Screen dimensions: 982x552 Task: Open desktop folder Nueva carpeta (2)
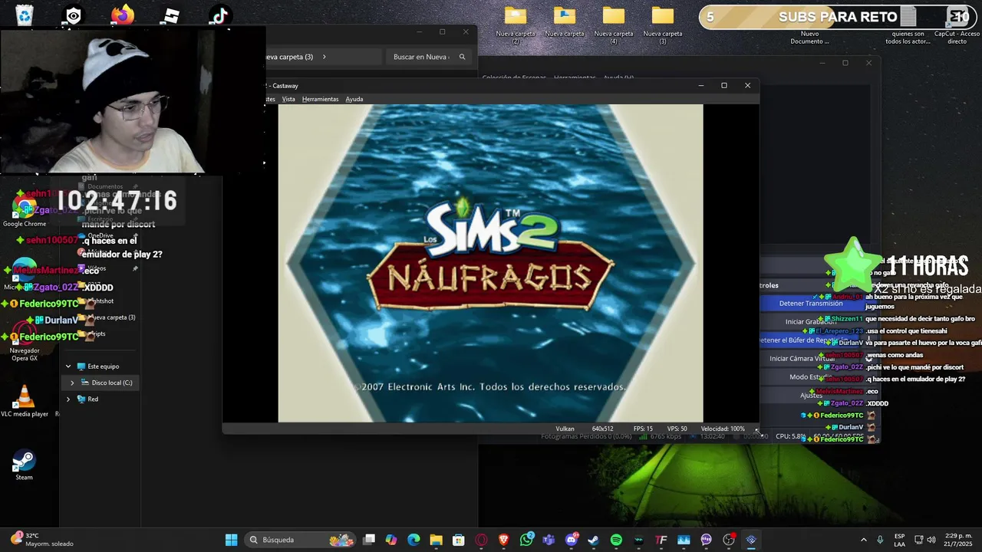tap(516, 25)
